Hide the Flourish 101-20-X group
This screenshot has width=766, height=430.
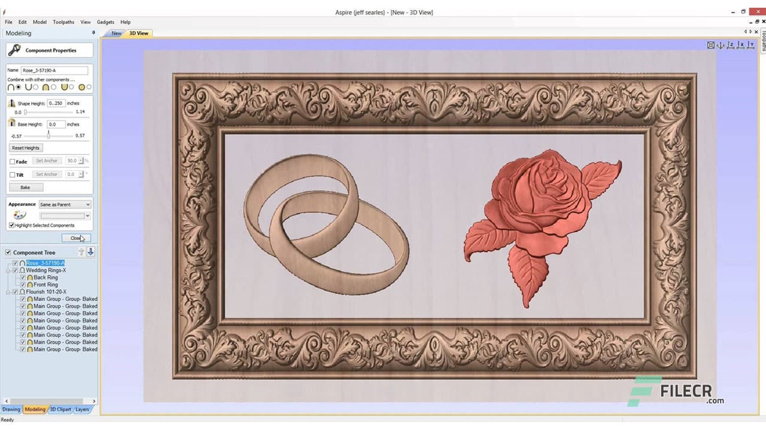point(16,291)
